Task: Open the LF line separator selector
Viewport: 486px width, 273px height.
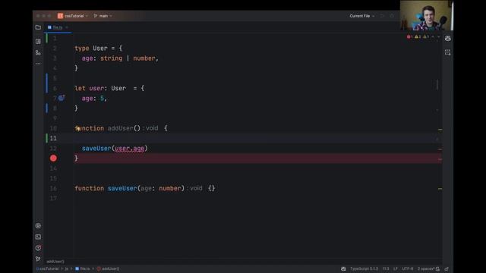Action: [395, 268]
